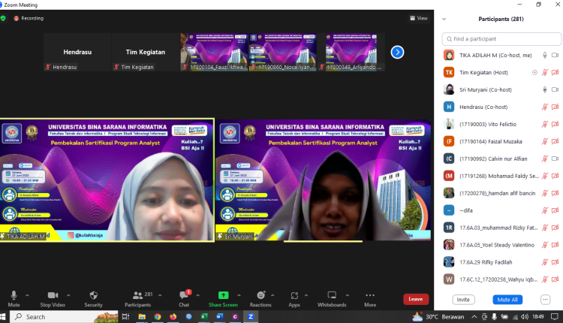Collapse the Participants panel chevron
Image resolution: width=563 pixels, height=323 pixels.
pyautogui.click(x=444, y=19)
